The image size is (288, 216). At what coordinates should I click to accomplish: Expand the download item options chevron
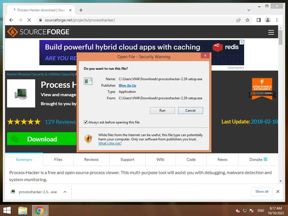[65, 192]
